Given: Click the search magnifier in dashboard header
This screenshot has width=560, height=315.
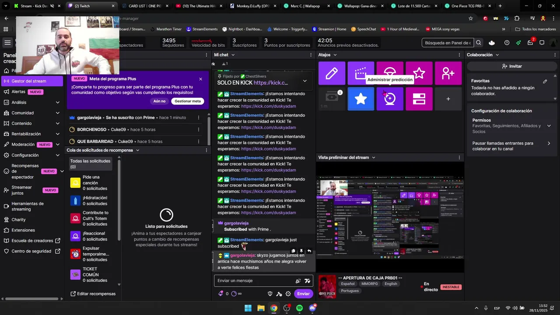Looking at the screenshot, I should pos(479,43).
